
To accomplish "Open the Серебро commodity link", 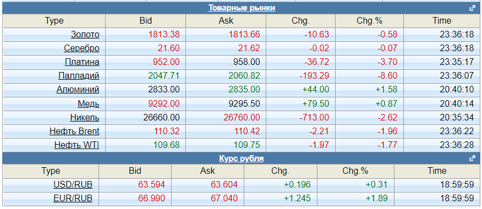I will (x=82, y=48).
